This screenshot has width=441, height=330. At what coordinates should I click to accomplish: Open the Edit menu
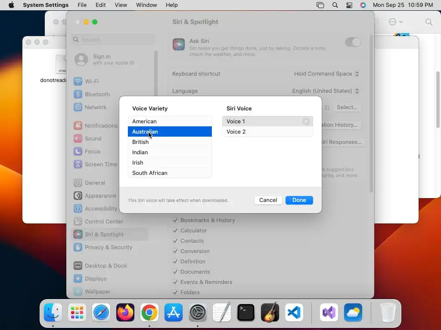click(101, 5)
